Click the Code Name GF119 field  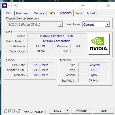pos(41,46)
